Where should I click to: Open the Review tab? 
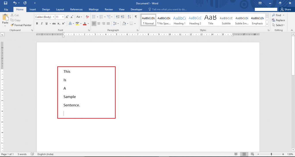coord(109,9)
